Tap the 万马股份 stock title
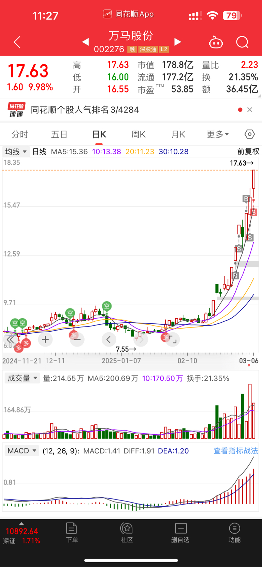Screen dimensions: 262x567 point(131,35)
